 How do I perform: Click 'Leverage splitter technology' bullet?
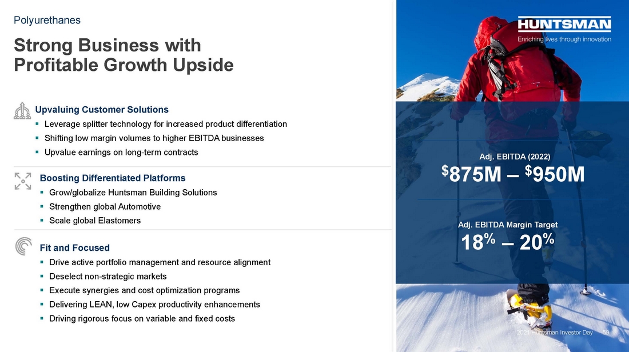(166, 124)
